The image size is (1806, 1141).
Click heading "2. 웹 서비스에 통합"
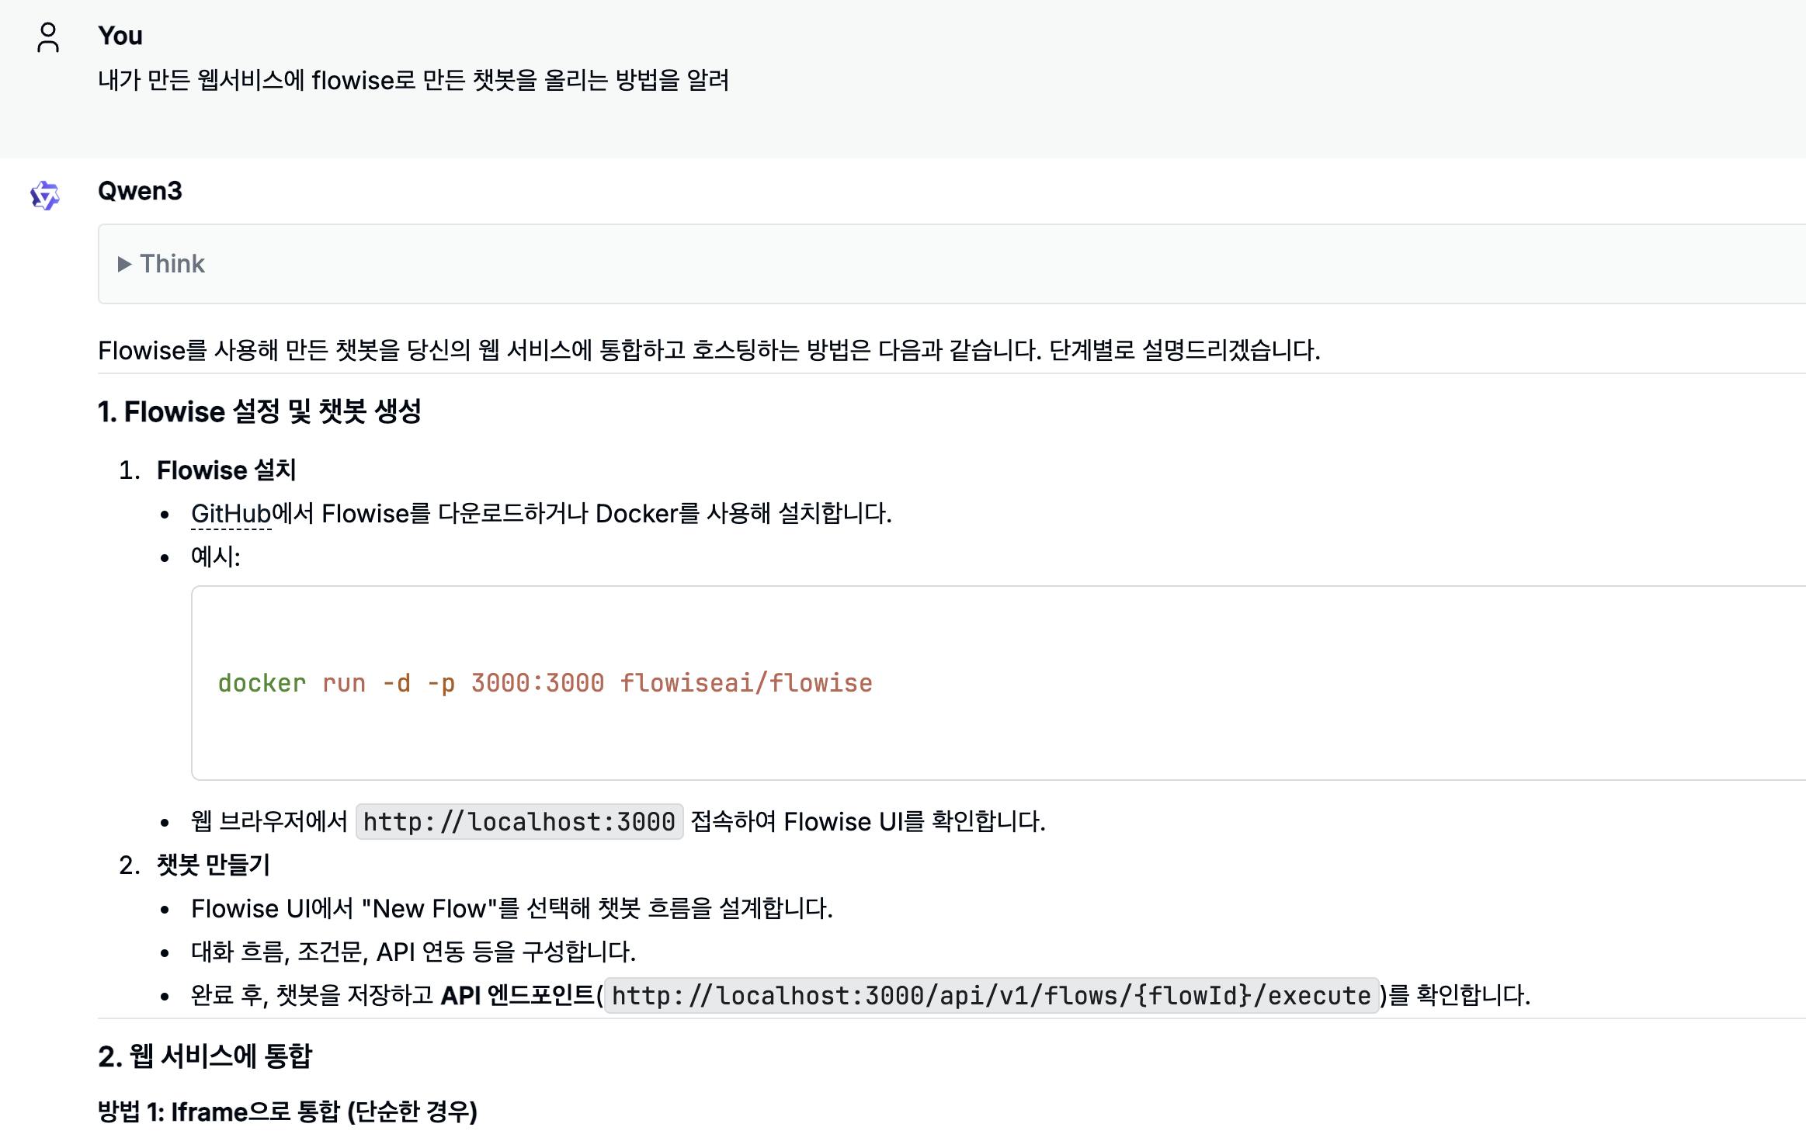click(205, 1056)
